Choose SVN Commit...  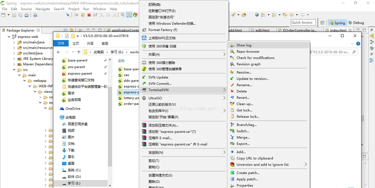click(184, 84)
